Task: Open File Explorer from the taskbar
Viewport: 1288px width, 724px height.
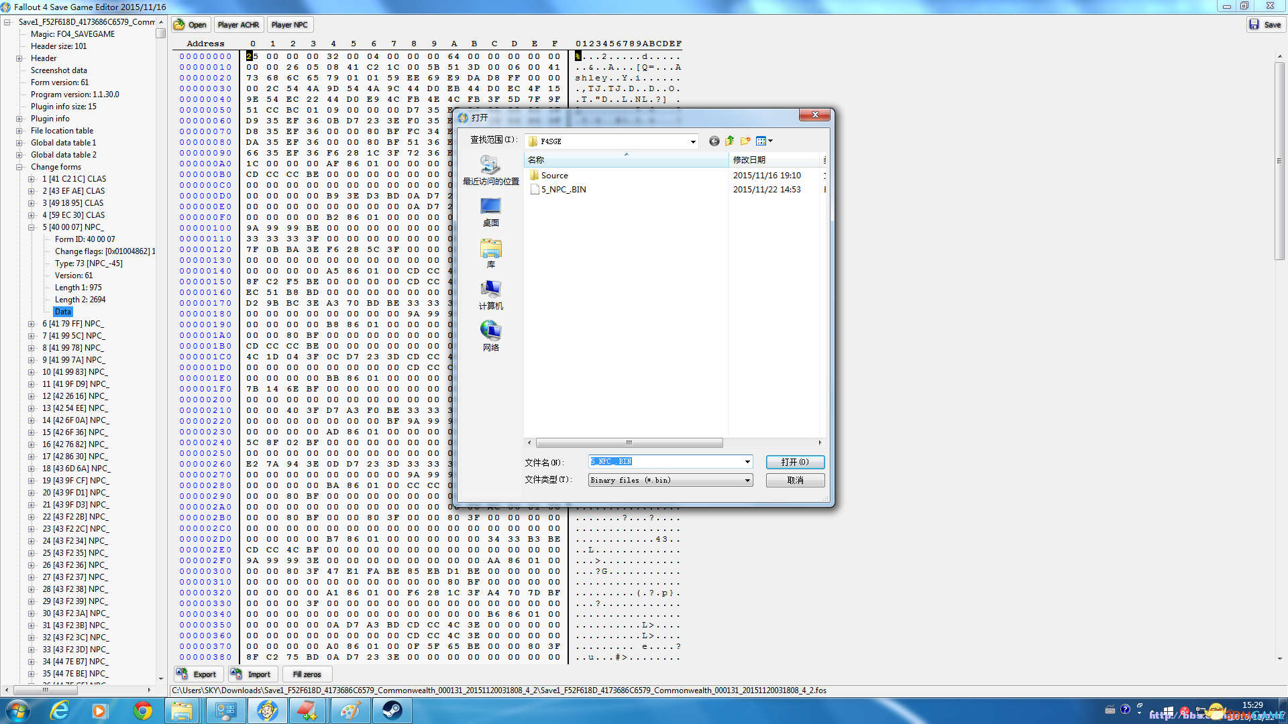Action: pos(181,711)
